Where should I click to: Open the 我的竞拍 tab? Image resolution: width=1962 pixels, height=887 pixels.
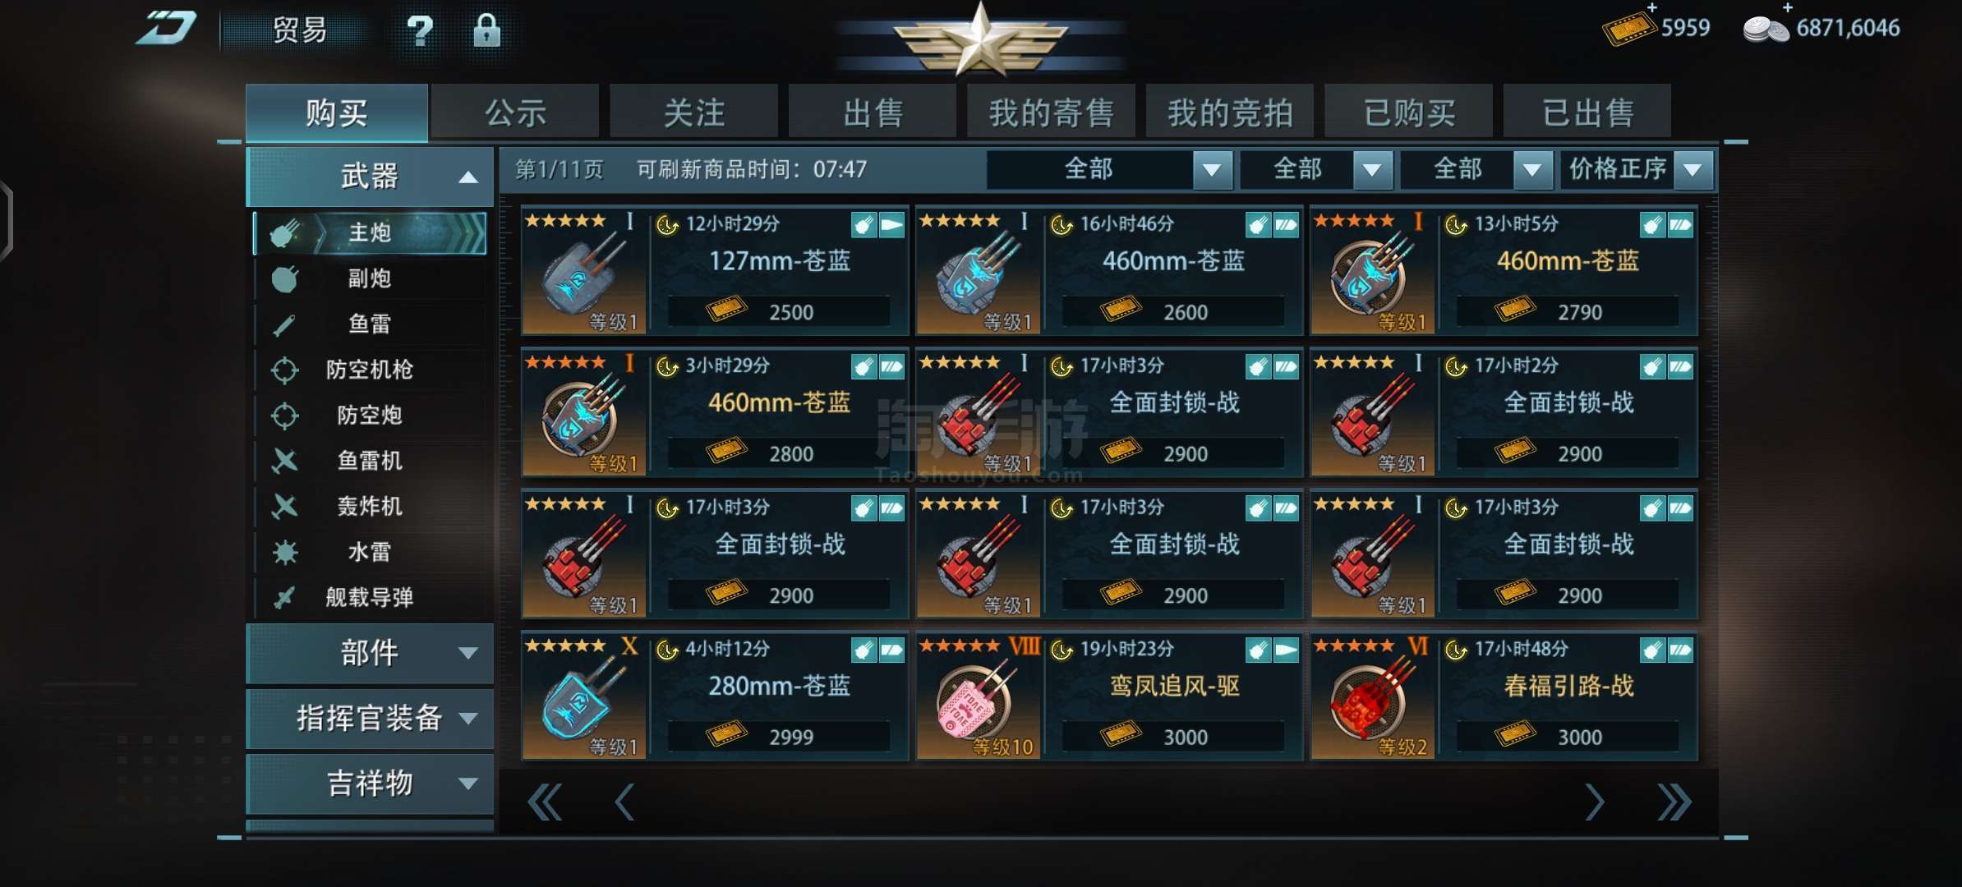click(x=1230, y=112)
